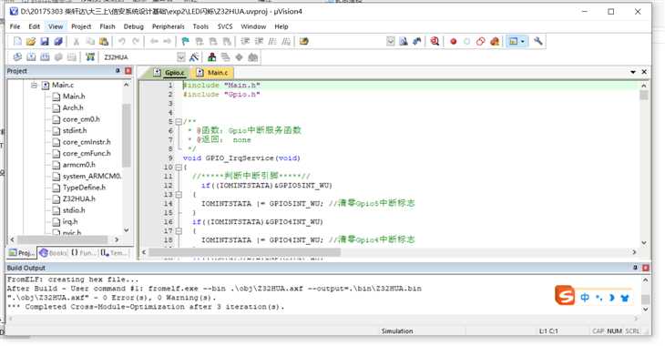Open Manage Project Items icon
This screenshot has width=665, height=346.
[x=211, y=56]
